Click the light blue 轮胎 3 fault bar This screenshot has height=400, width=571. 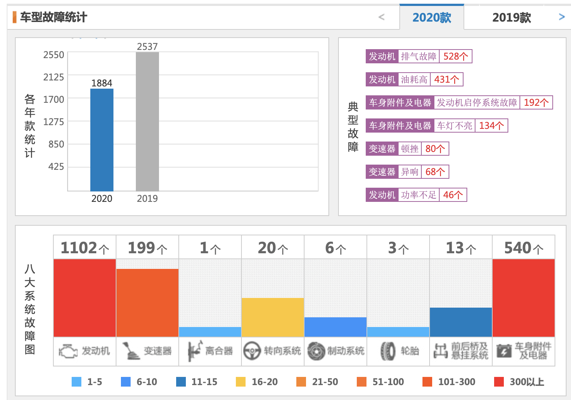point(398,332)
